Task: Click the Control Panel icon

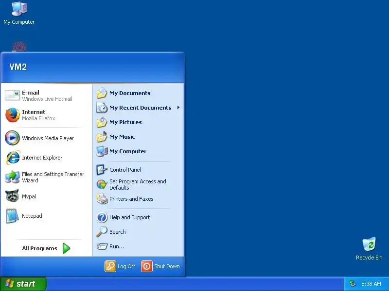Action: point(102,170)
